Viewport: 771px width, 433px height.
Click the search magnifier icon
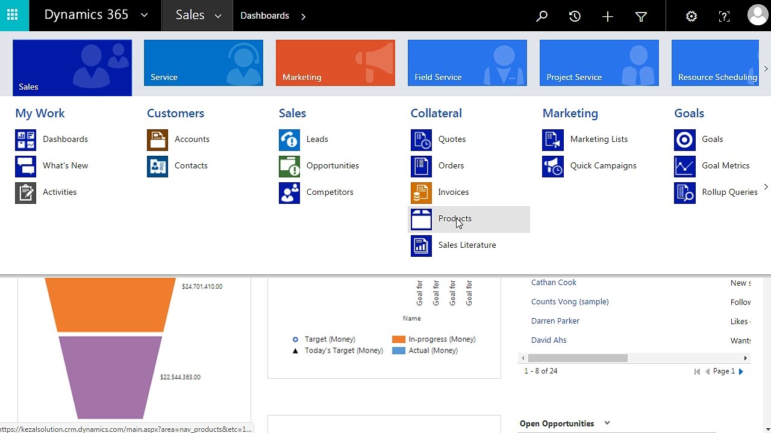(542, 16)
